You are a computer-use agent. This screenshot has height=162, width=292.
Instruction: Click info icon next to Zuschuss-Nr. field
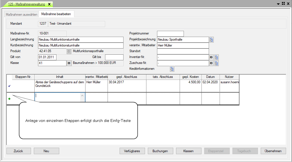pos(211,63)
